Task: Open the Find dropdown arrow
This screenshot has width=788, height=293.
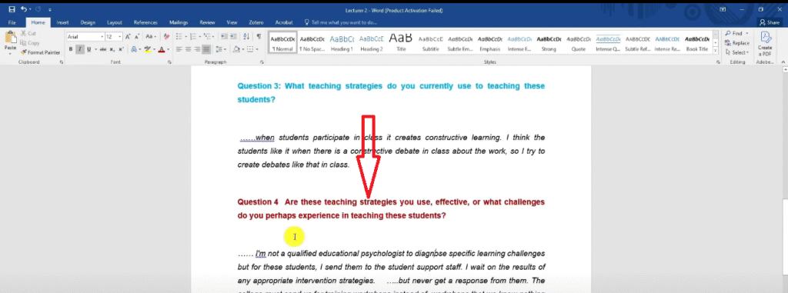Action: coord(746,34)
